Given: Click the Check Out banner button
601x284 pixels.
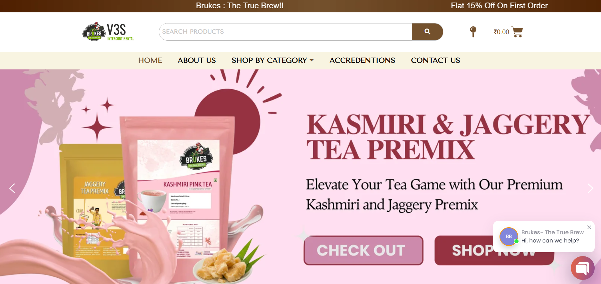Looking at the screenshot, I should pos(363,250).
